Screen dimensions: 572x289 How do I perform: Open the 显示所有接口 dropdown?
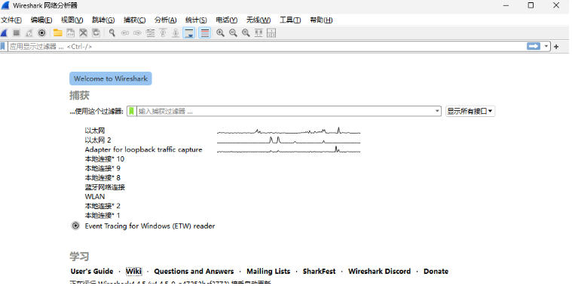470,111
